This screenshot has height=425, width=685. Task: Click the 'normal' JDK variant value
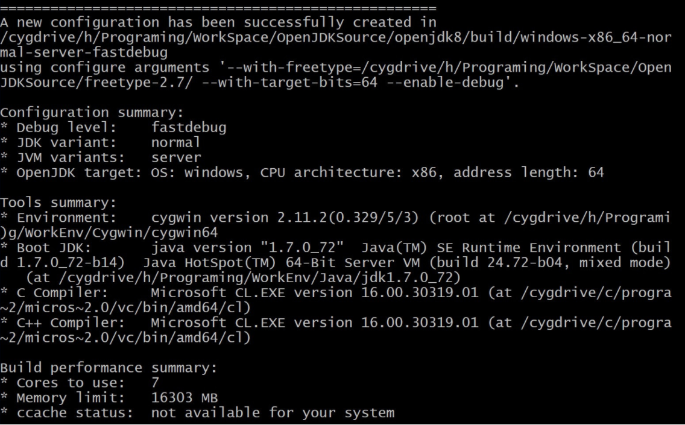(x=175, y=142)
